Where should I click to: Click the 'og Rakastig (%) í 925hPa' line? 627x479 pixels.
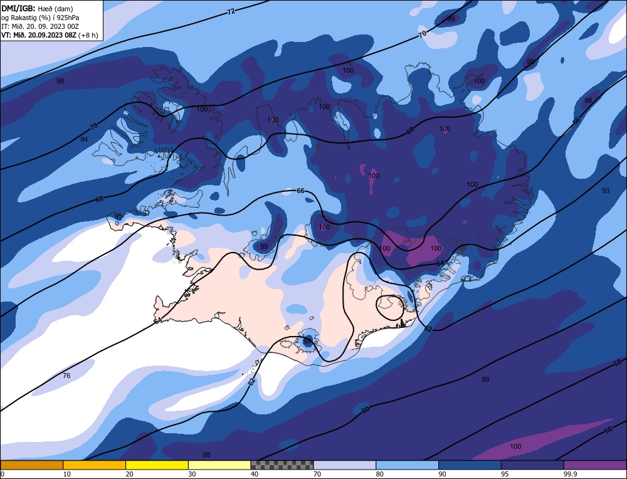[40, 18]
